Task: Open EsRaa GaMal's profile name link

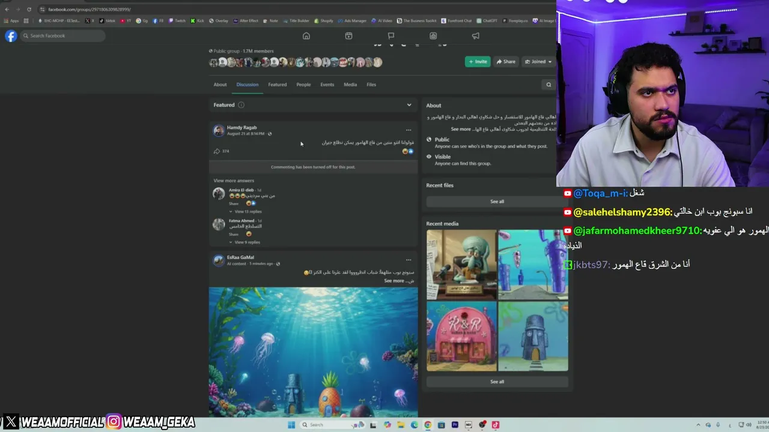Action: 240,257
